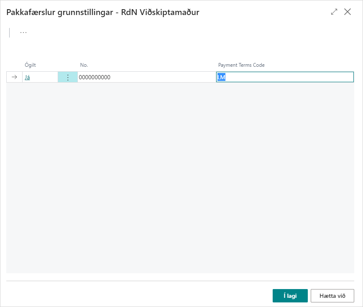The width and height of the screenshot is (363, 307).
Task: Open the three-dot more options menu
Action: coord(23,33)
